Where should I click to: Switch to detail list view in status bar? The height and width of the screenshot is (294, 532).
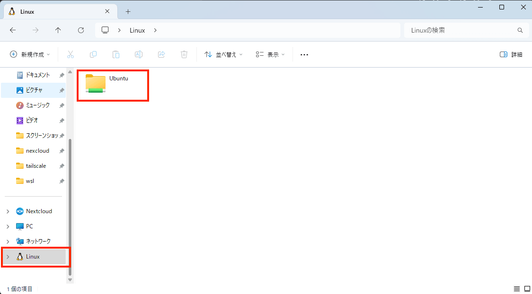(x=517, y=288)
